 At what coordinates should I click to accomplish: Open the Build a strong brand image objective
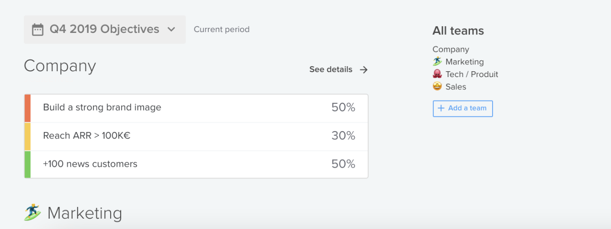(x=196, y=108)
